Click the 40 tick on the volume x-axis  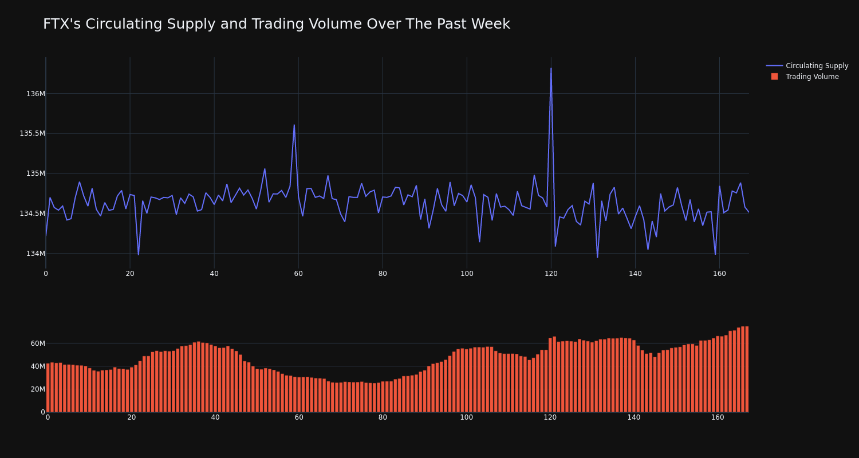tap(215, 417)
